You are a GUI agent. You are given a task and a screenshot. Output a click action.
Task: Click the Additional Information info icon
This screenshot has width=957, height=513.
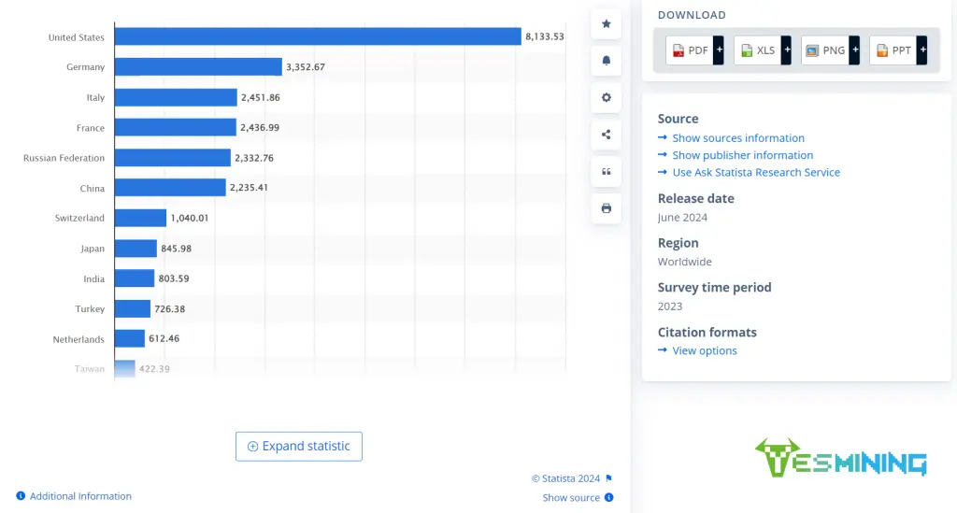21,496
